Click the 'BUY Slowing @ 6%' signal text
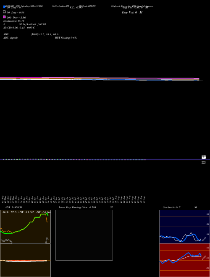This screenshot has width=210, height=277. (x=66, y=38)
